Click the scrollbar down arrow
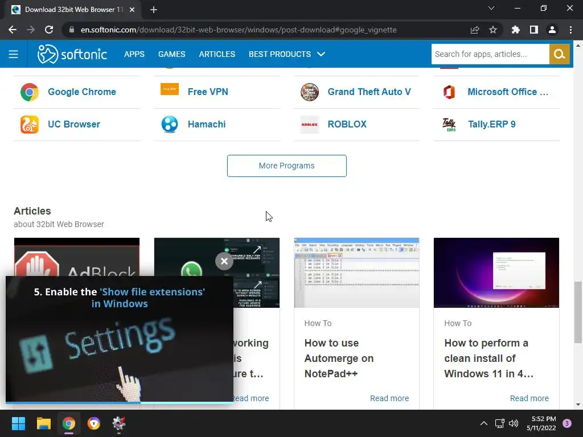The image size is (583, 437). [578, 405]
